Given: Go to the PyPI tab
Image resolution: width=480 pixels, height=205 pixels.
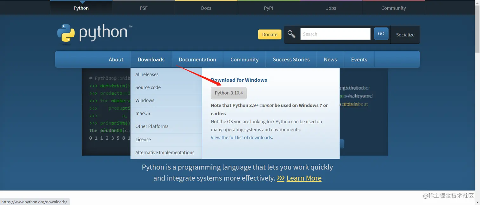Looking at the screenshot, I should 269,8.
